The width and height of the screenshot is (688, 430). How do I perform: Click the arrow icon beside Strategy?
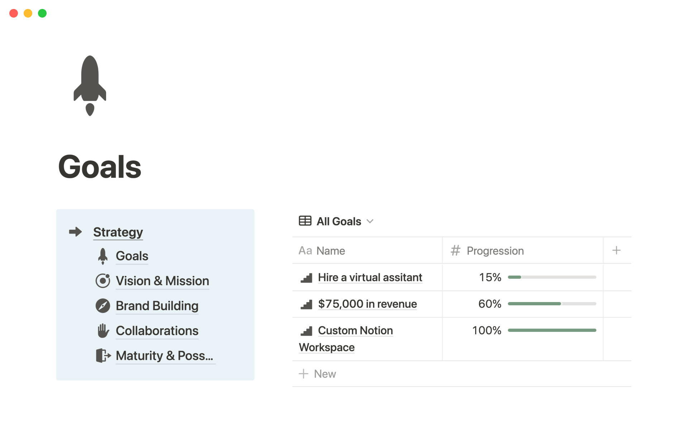pos(75,232)
